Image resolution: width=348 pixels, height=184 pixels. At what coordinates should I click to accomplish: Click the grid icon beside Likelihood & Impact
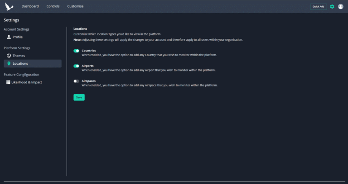point(8,82)
